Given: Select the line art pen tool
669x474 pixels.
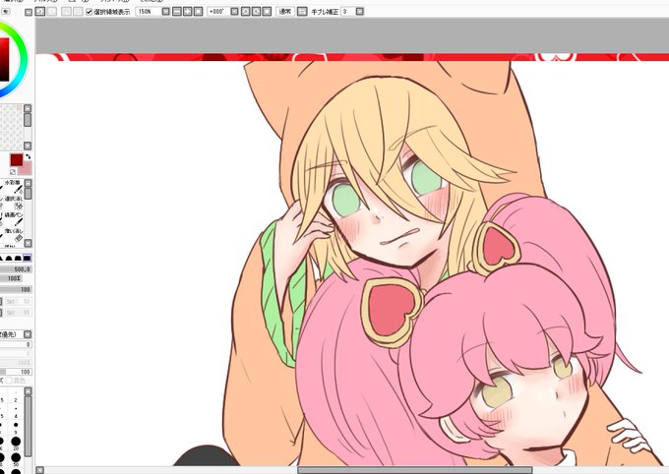Looking at the screenshot, I should click(14, 219).
